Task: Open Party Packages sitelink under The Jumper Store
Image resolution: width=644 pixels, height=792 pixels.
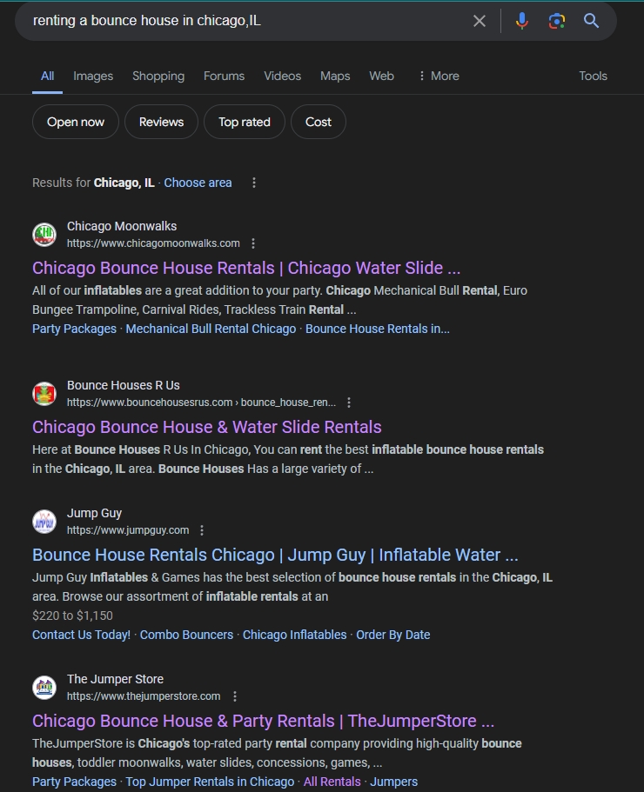Action: [x=74, y=782]
